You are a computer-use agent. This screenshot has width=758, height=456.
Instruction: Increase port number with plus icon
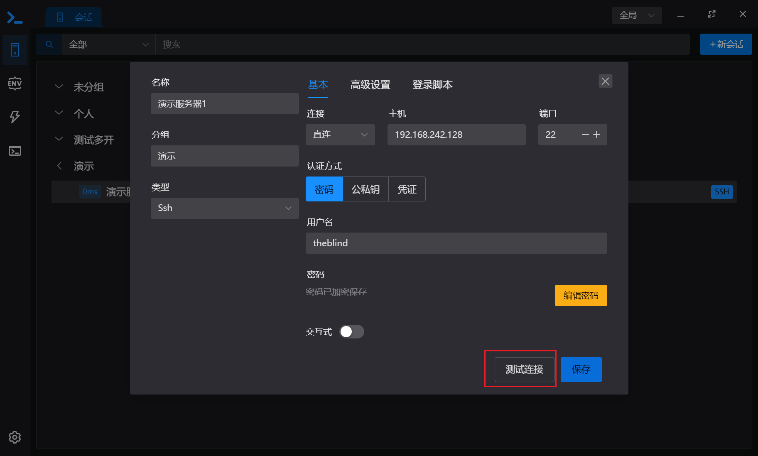pos(597,135)
